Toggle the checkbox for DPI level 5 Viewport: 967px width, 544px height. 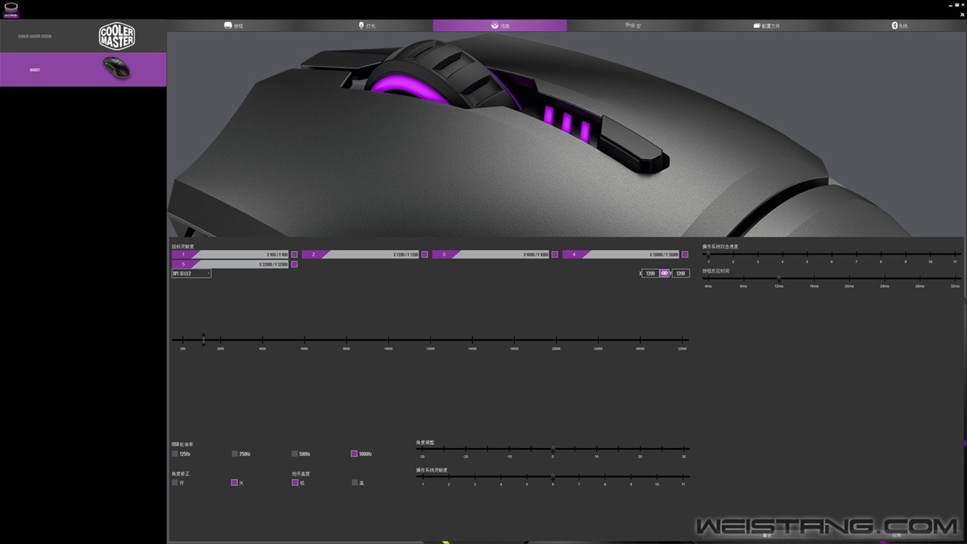(295, 264)
